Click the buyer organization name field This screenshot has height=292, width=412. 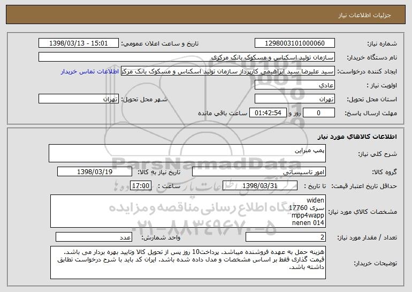[187, 57]
